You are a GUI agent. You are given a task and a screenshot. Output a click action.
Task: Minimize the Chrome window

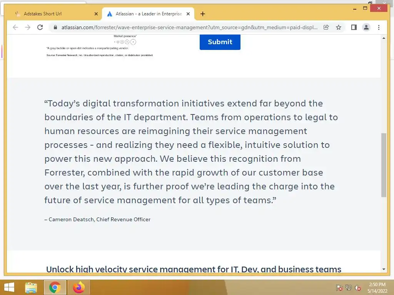[354, 8]
